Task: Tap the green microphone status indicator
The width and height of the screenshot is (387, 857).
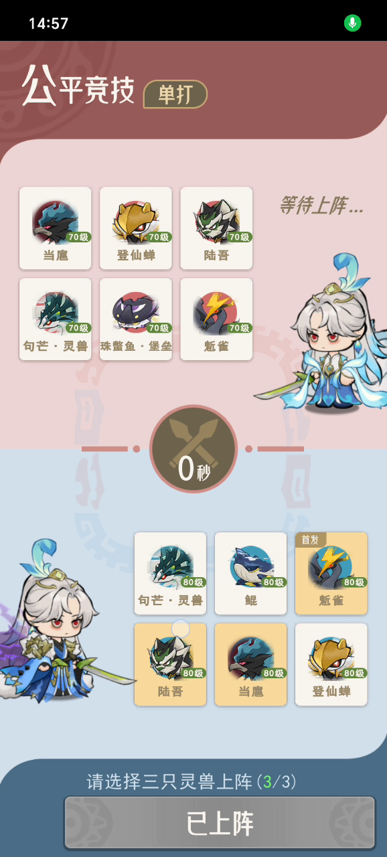Action: 353,23
